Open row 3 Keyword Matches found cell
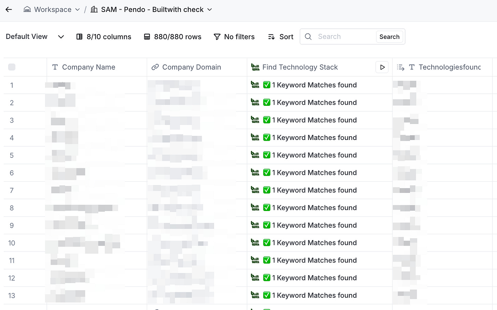The image size is (497, 310). [x=319, y=120]
